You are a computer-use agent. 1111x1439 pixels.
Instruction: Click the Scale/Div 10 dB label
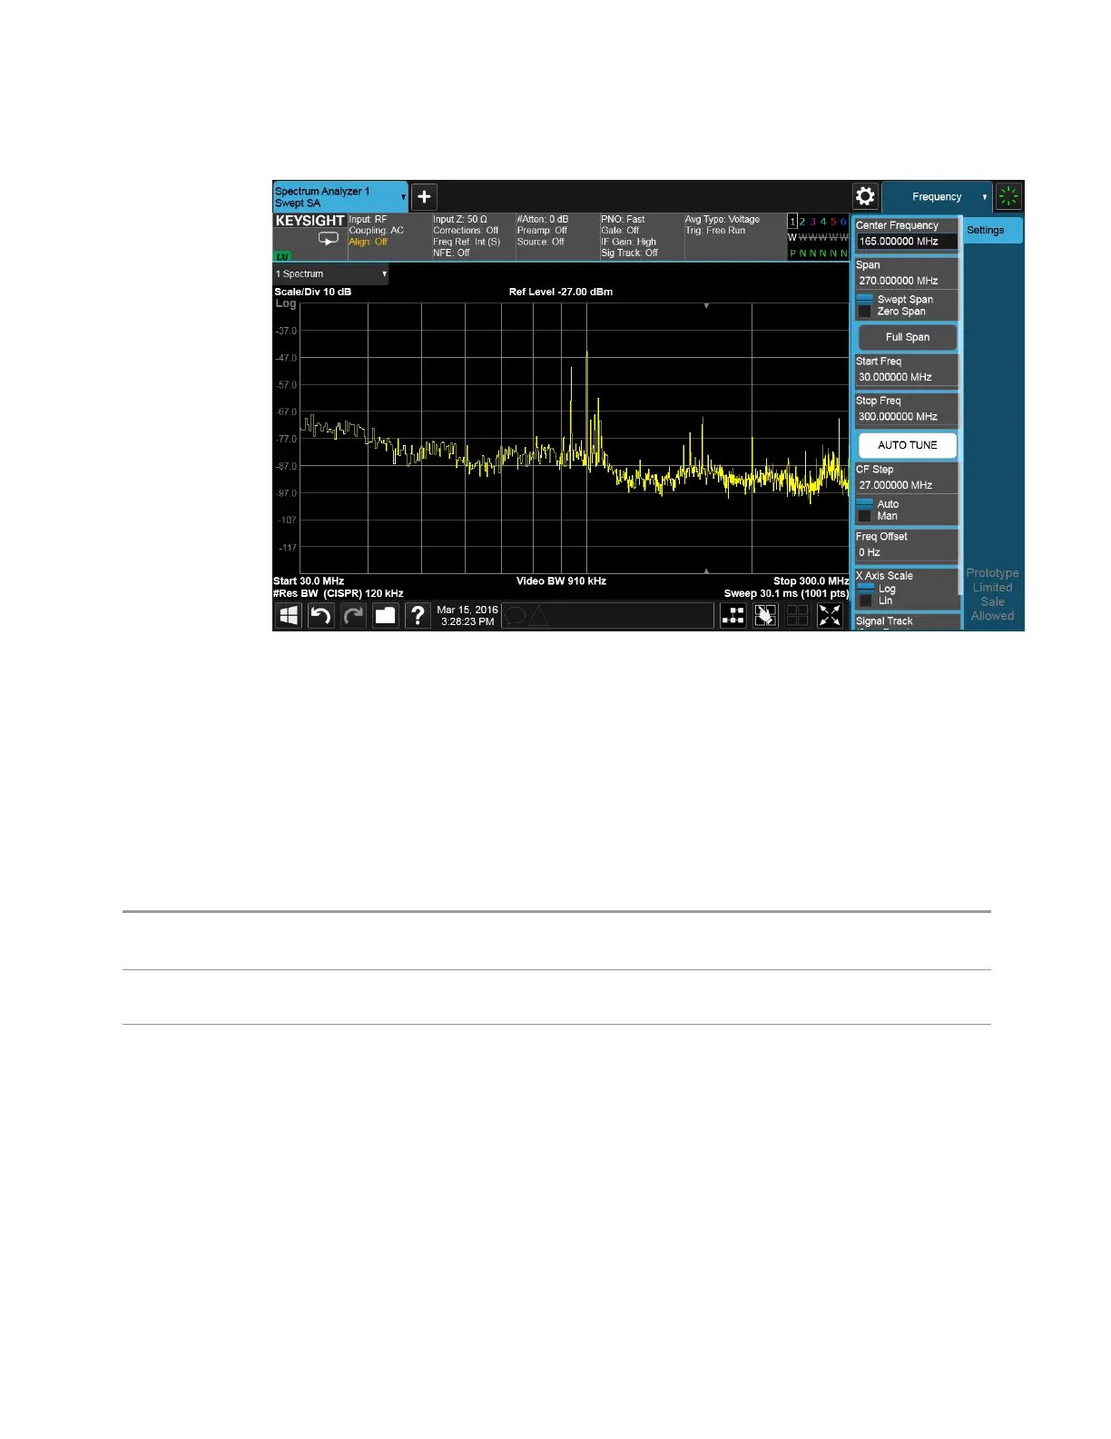(x=313, y=292)
